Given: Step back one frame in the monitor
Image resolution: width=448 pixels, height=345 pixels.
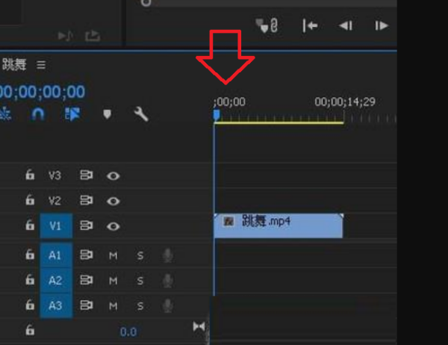Looking at the screenshot, I should pos(346,26).
